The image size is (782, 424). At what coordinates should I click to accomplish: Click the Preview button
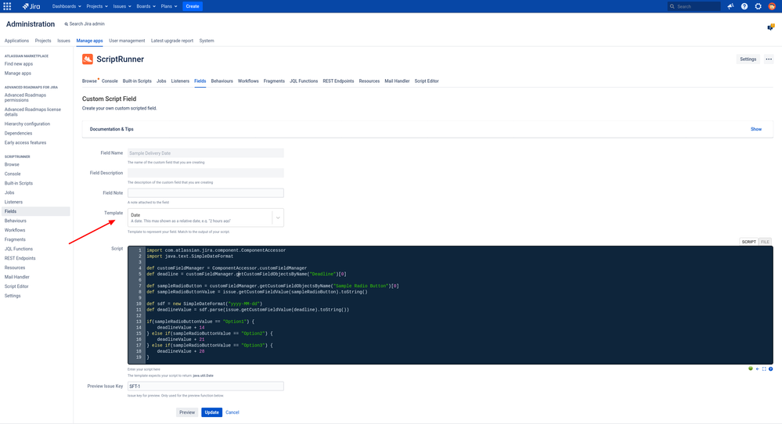click(x=187, y=412)
